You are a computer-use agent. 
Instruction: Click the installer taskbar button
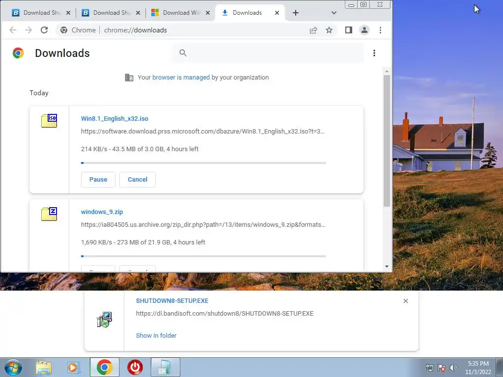[x=165, y=367]
